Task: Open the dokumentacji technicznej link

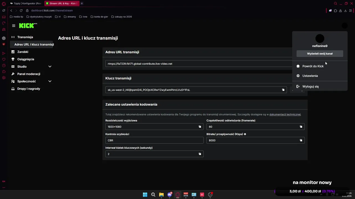Action: pyautogui.click(x=285, y=114)
